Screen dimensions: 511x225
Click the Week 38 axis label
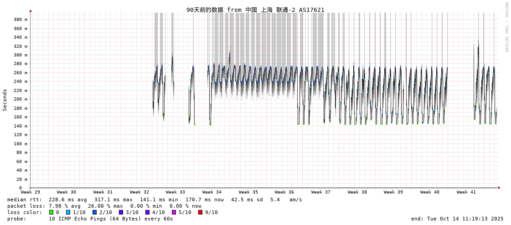coord(357,192)
